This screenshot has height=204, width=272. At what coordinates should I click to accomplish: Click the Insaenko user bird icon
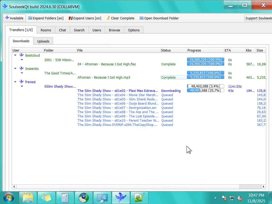22,68
